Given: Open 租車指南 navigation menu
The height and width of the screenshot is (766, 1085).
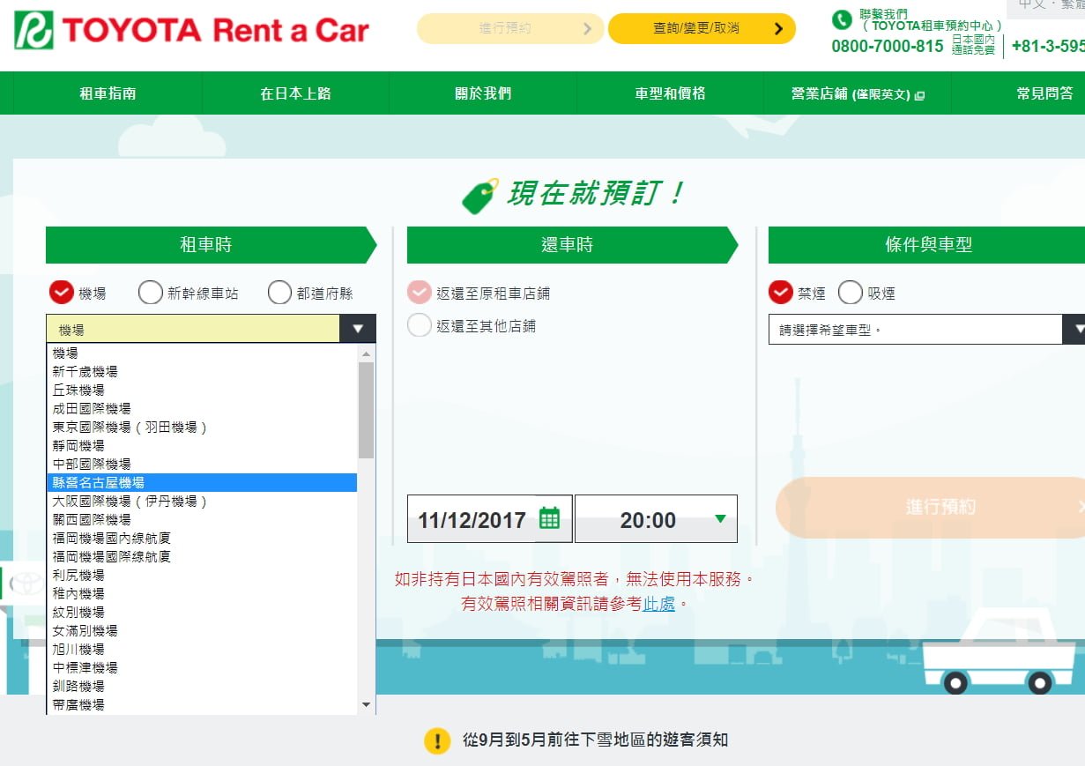Looking at the screenshot, I should coord(108,93).
